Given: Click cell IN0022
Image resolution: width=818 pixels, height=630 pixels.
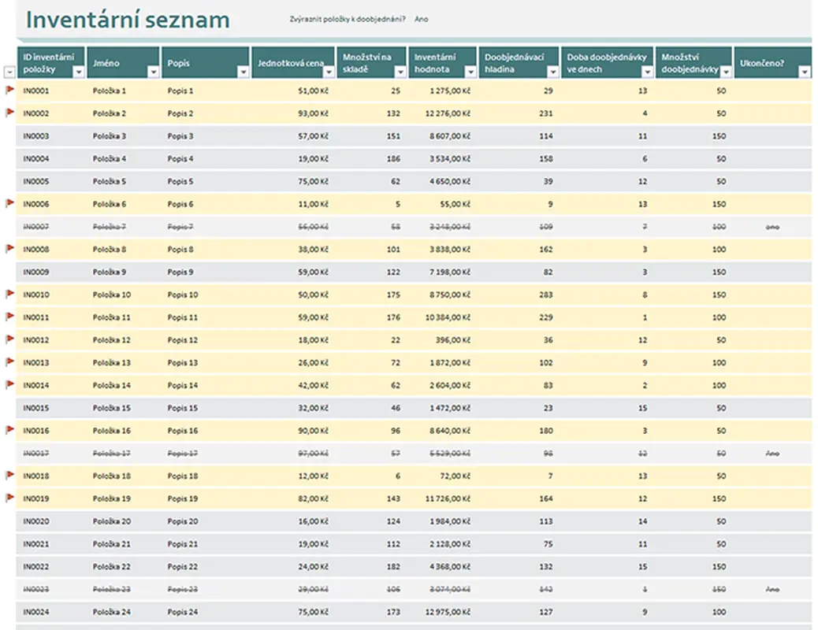Looking at the screenshot, I should [x=36, y=567].
